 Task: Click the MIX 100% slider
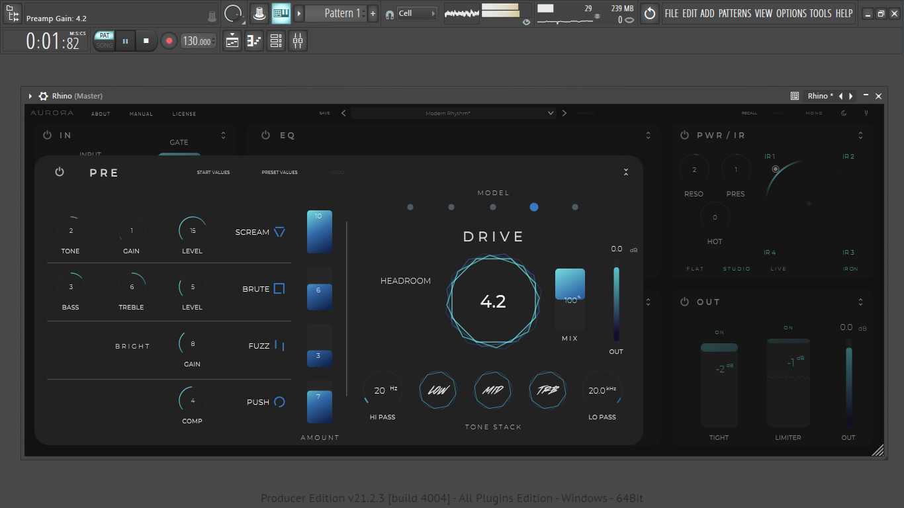pyautogui.click(x=570, y=299)
